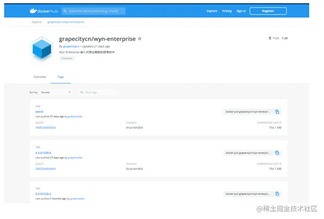Click linux/amd64 in the 5.0.01239.0 row
Screen dimensions: 324x219
click(134, 169)
